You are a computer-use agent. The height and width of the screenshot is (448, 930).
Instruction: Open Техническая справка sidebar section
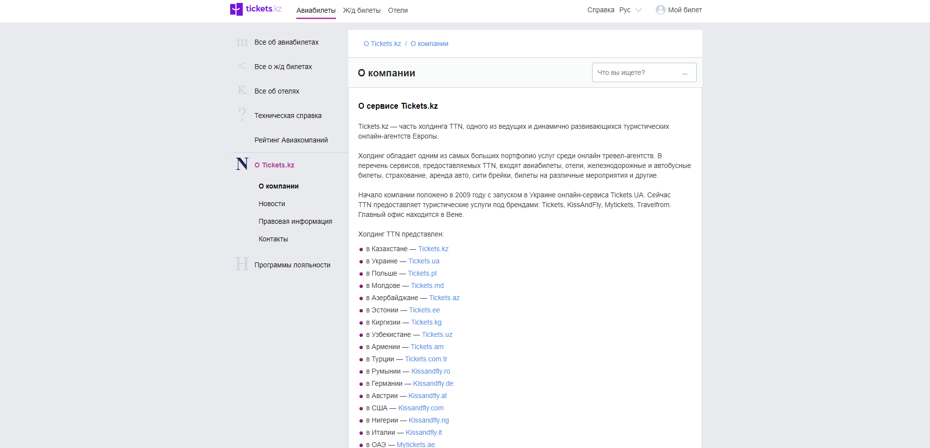(x=288, y=116)
